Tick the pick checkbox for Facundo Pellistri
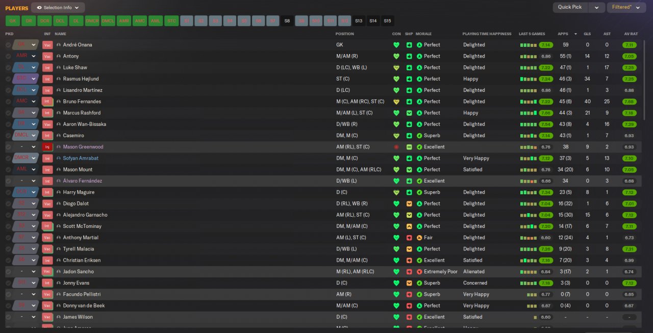Viewport: 653px width, 333px height. (8, 294)
